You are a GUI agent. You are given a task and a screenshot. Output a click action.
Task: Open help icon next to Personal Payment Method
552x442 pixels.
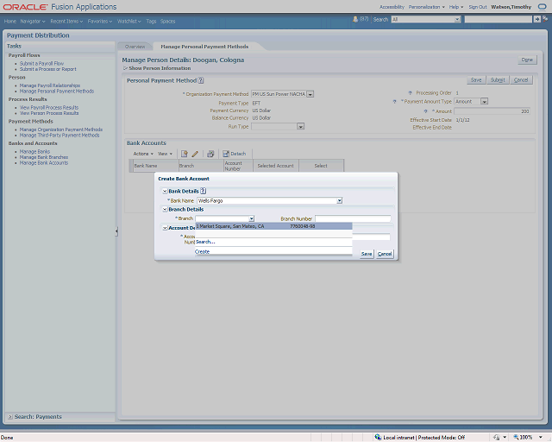tap(201, 80)
